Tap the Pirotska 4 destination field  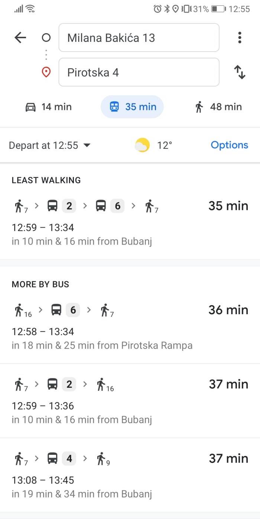(139, 72)
